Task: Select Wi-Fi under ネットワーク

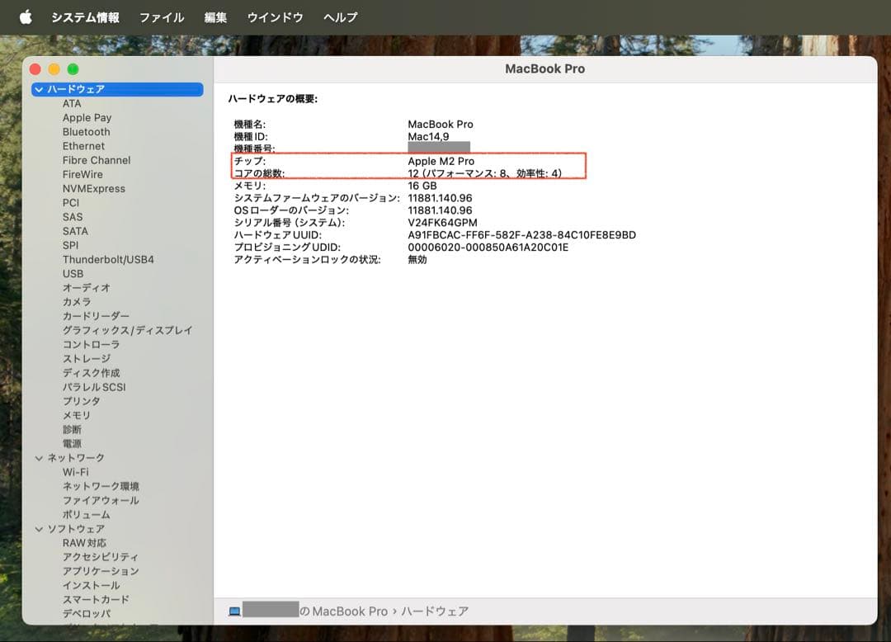Action: click(75, 471)
